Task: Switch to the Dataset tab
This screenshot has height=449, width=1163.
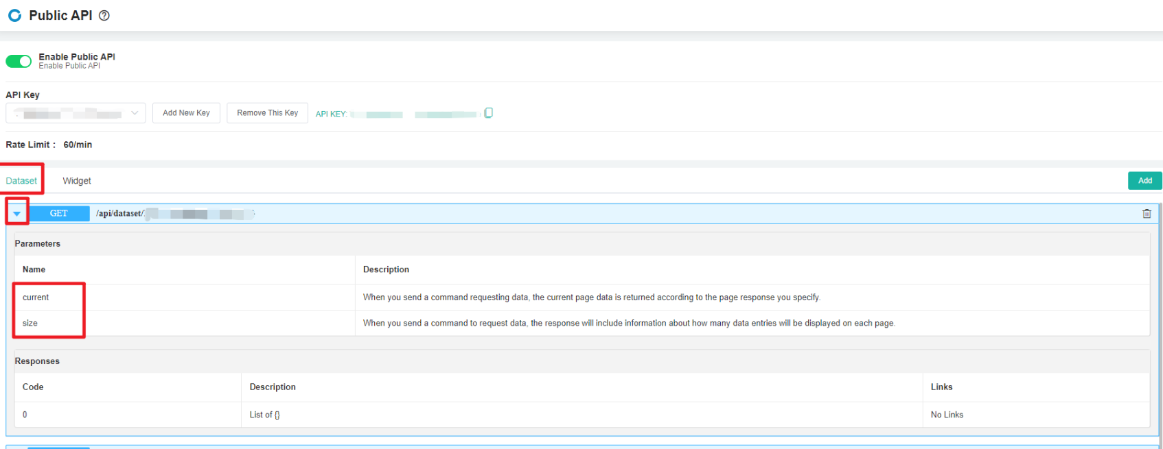Action: pos(21,181)
